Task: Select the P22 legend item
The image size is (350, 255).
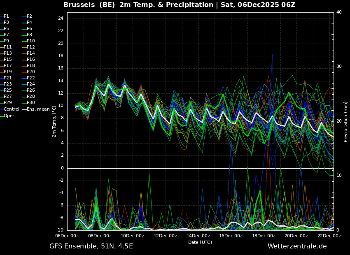Action: click(31, 78)
